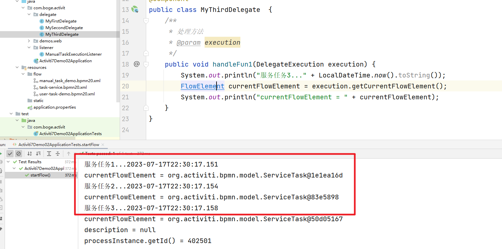
Task: Click the @param tag in the Javadoc
Action: click(188, 42)
